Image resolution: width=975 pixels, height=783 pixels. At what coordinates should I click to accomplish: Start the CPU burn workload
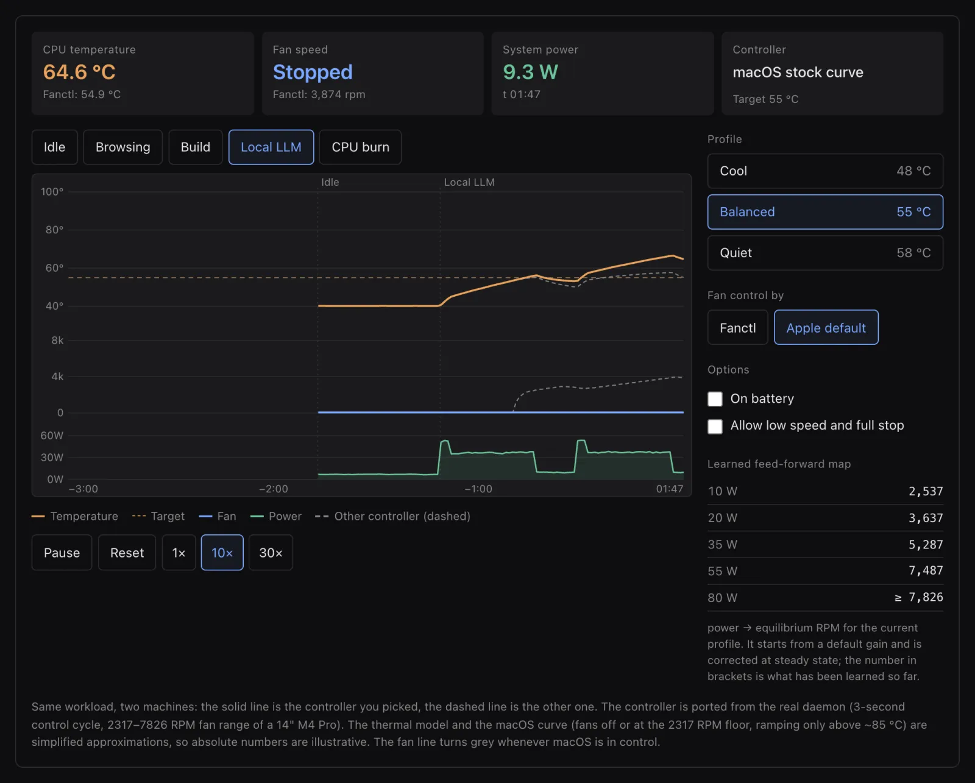[x=360, y=147]
